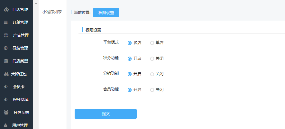
Task: Click the 门店管理 sidebar icon
Action: coord(6,10)
